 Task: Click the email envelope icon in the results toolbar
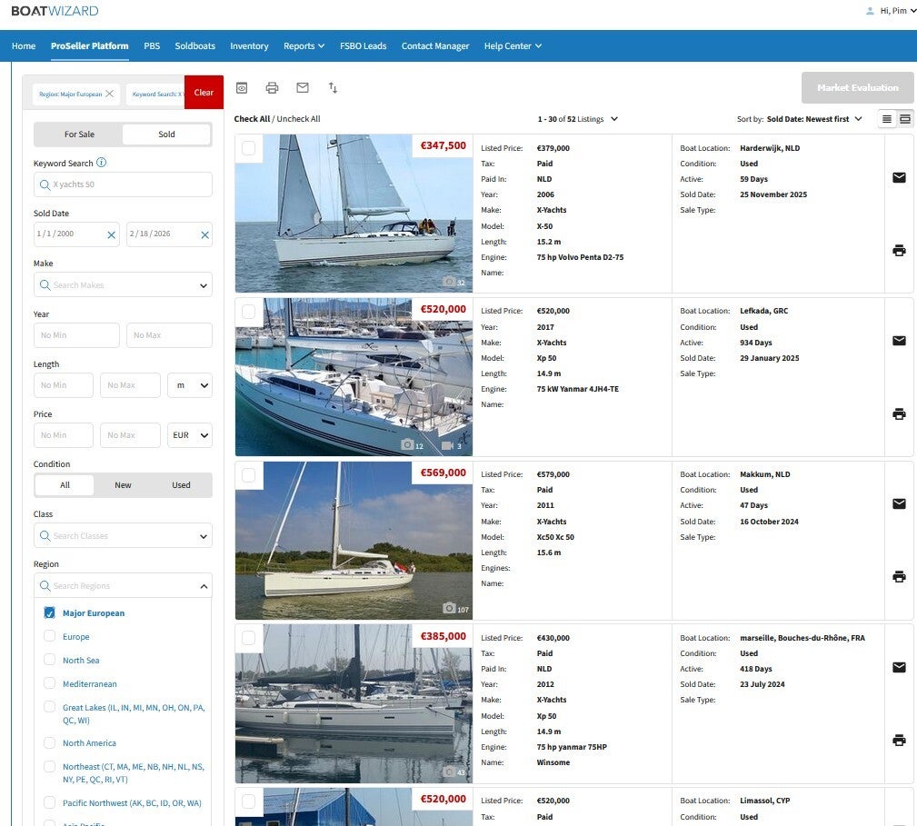pyautogui.click(x=303, y=88)
